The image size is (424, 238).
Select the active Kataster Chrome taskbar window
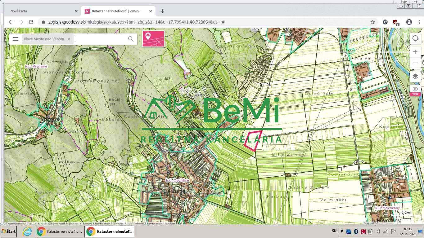tap(109, 231)
